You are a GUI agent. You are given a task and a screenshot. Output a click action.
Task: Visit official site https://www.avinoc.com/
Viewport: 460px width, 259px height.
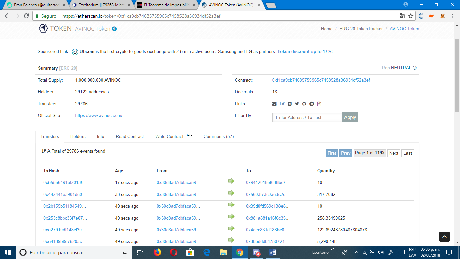point(99,116)
